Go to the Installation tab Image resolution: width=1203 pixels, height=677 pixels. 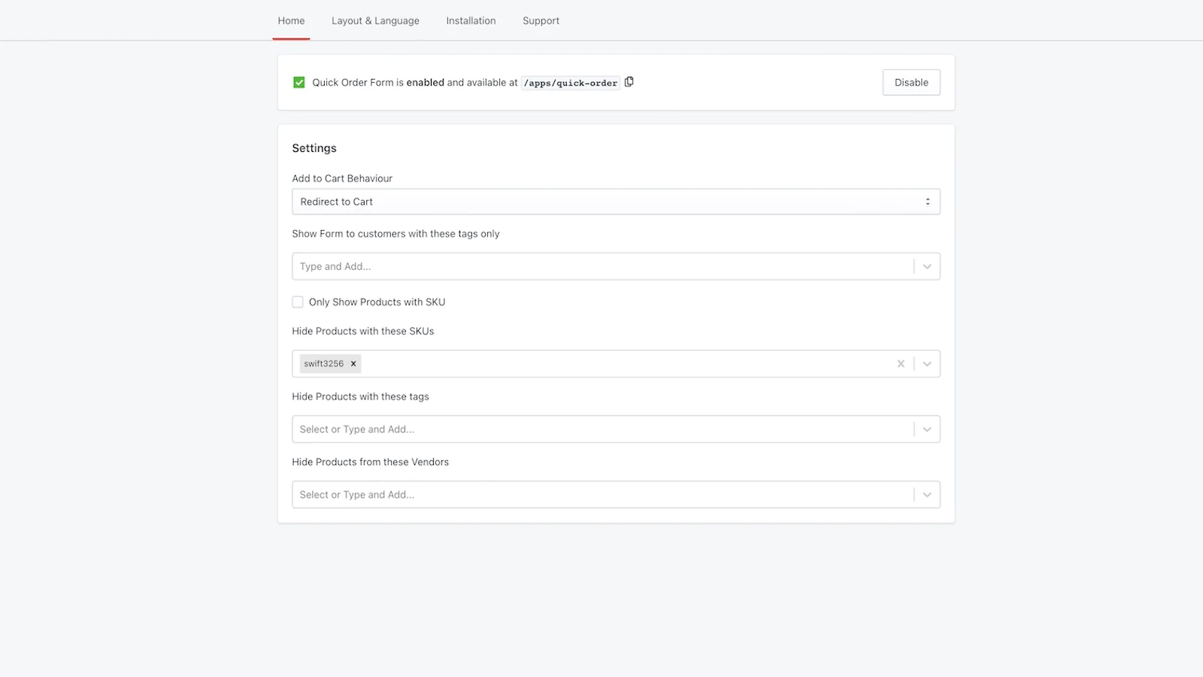[471, 21]
